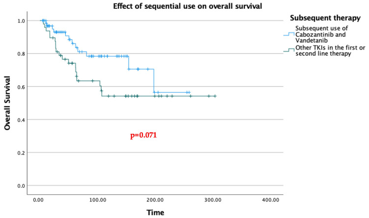The image size is (369, 218).
Task: Click the 0.2 y-axis tick label
Action: 21,153
